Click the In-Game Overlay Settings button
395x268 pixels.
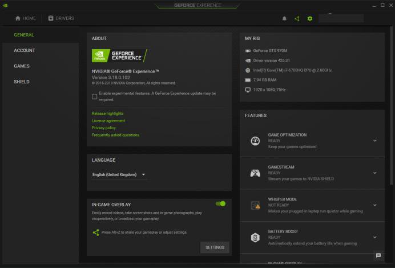(215, 247)
